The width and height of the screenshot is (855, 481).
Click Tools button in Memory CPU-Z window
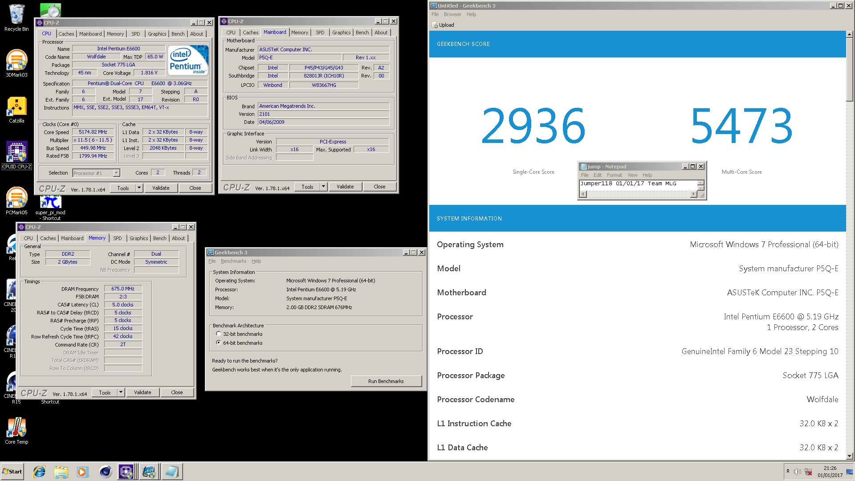pyautogui.click(x=105, y=392)
